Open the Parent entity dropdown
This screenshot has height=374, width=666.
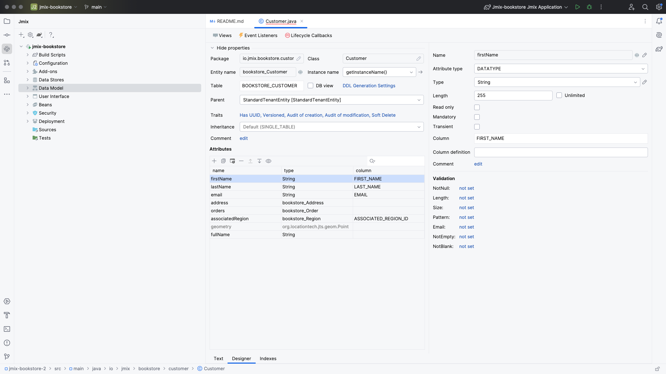pos(331,100)
